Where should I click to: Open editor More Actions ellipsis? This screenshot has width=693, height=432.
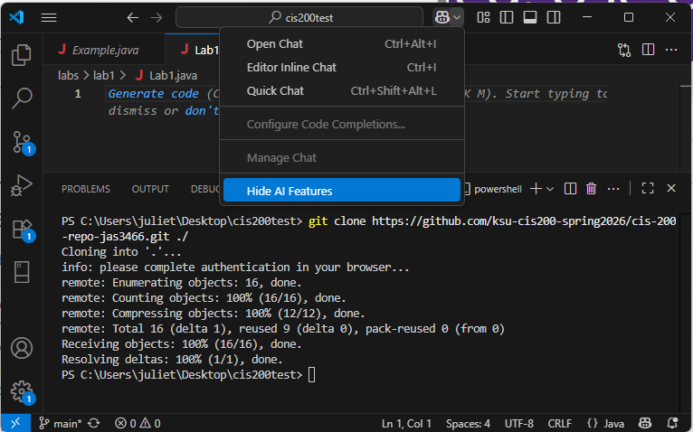[671, 50]
